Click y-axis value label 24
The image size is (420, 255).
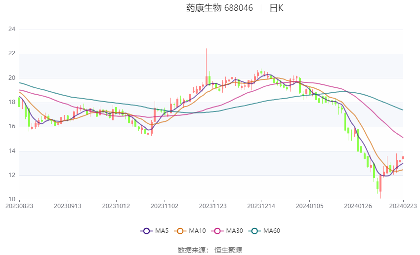pos(12,29)
